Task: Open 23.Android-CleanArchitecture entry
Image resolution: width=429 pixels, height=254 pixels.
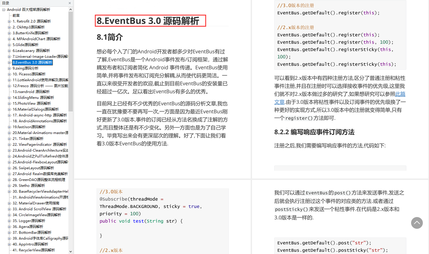Action: point(40,150)
